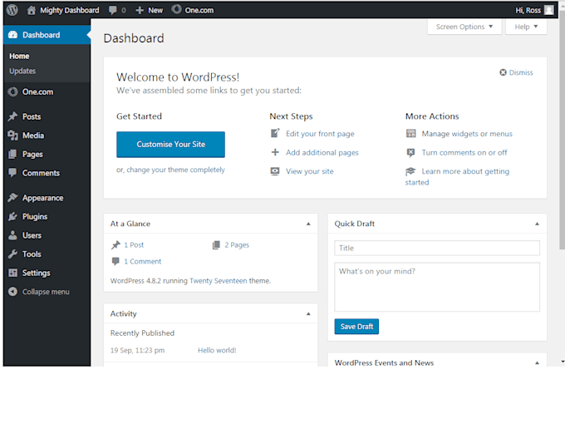Select the Updates submenu item
Image resolution: width=565 pixels, height=424 pixels.
pyautogui.click(x=22, y=71)
